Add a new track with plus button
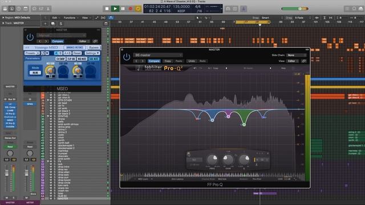This screenshot has height=205, width=365. pos(45,23)
